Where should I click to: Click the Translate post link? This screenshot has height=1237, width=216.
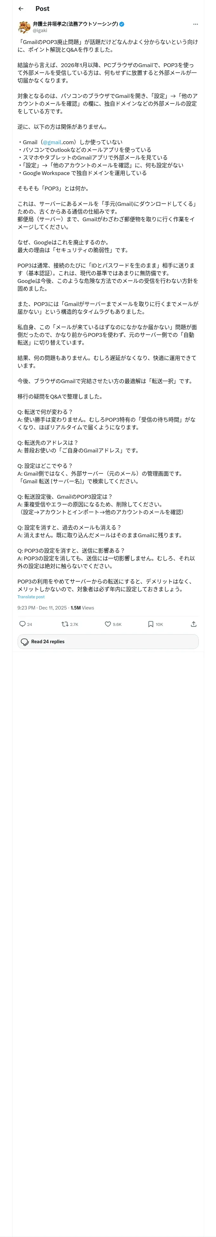[x=31, y=597]
